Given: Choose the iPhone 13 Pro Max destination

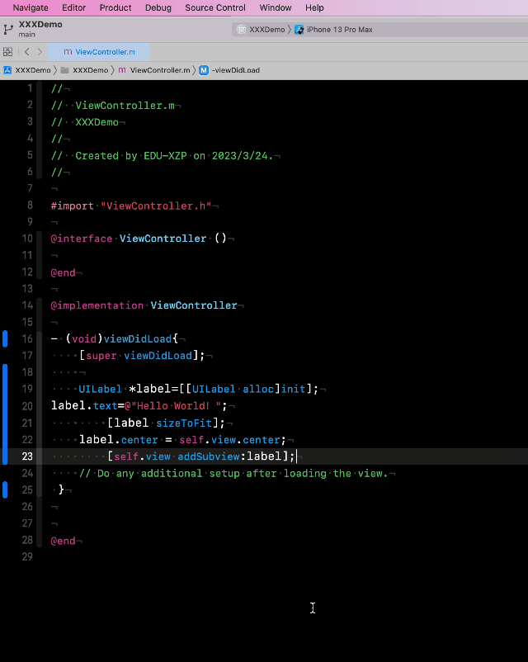Looking at the screenshot, I should tap(340, 30).
